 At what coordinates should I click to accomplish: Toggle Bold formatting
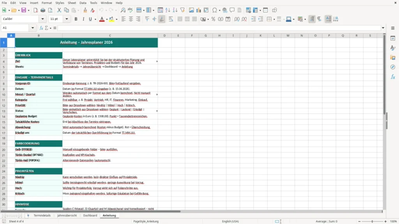pos(76,19)
